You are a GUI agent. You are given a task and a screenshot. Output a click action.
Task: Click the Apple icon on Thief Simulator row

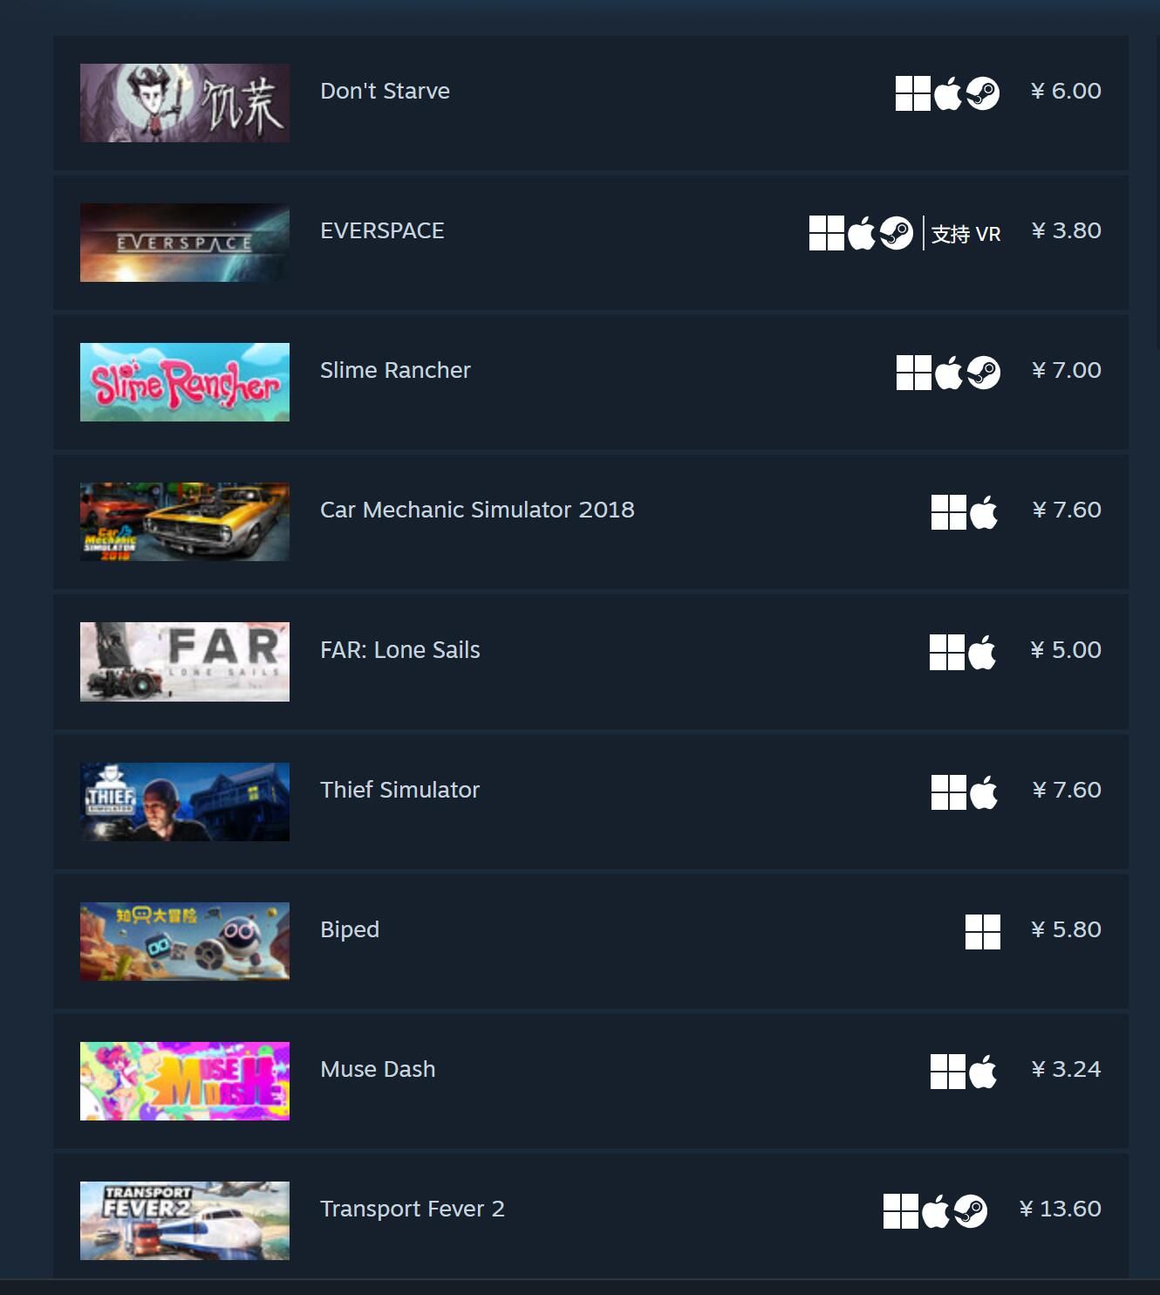pos(983,792)
